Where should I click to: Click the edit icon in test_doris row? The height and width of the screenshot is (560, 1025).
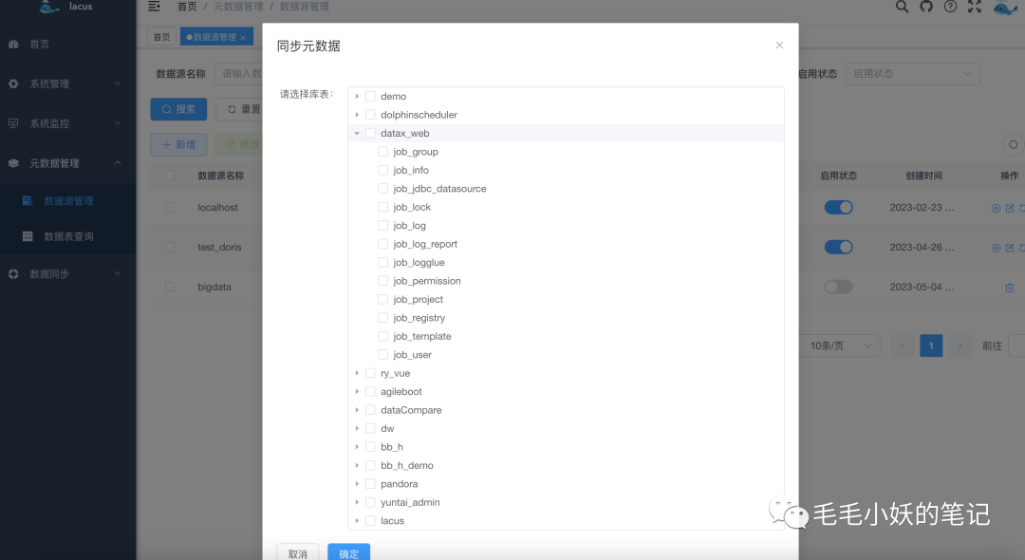click(1010, 249)
